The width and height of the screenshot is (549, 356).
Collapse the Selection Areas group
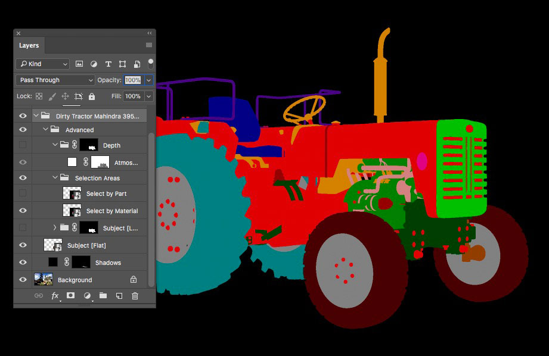pyautogui.click(x=55, y=178)
